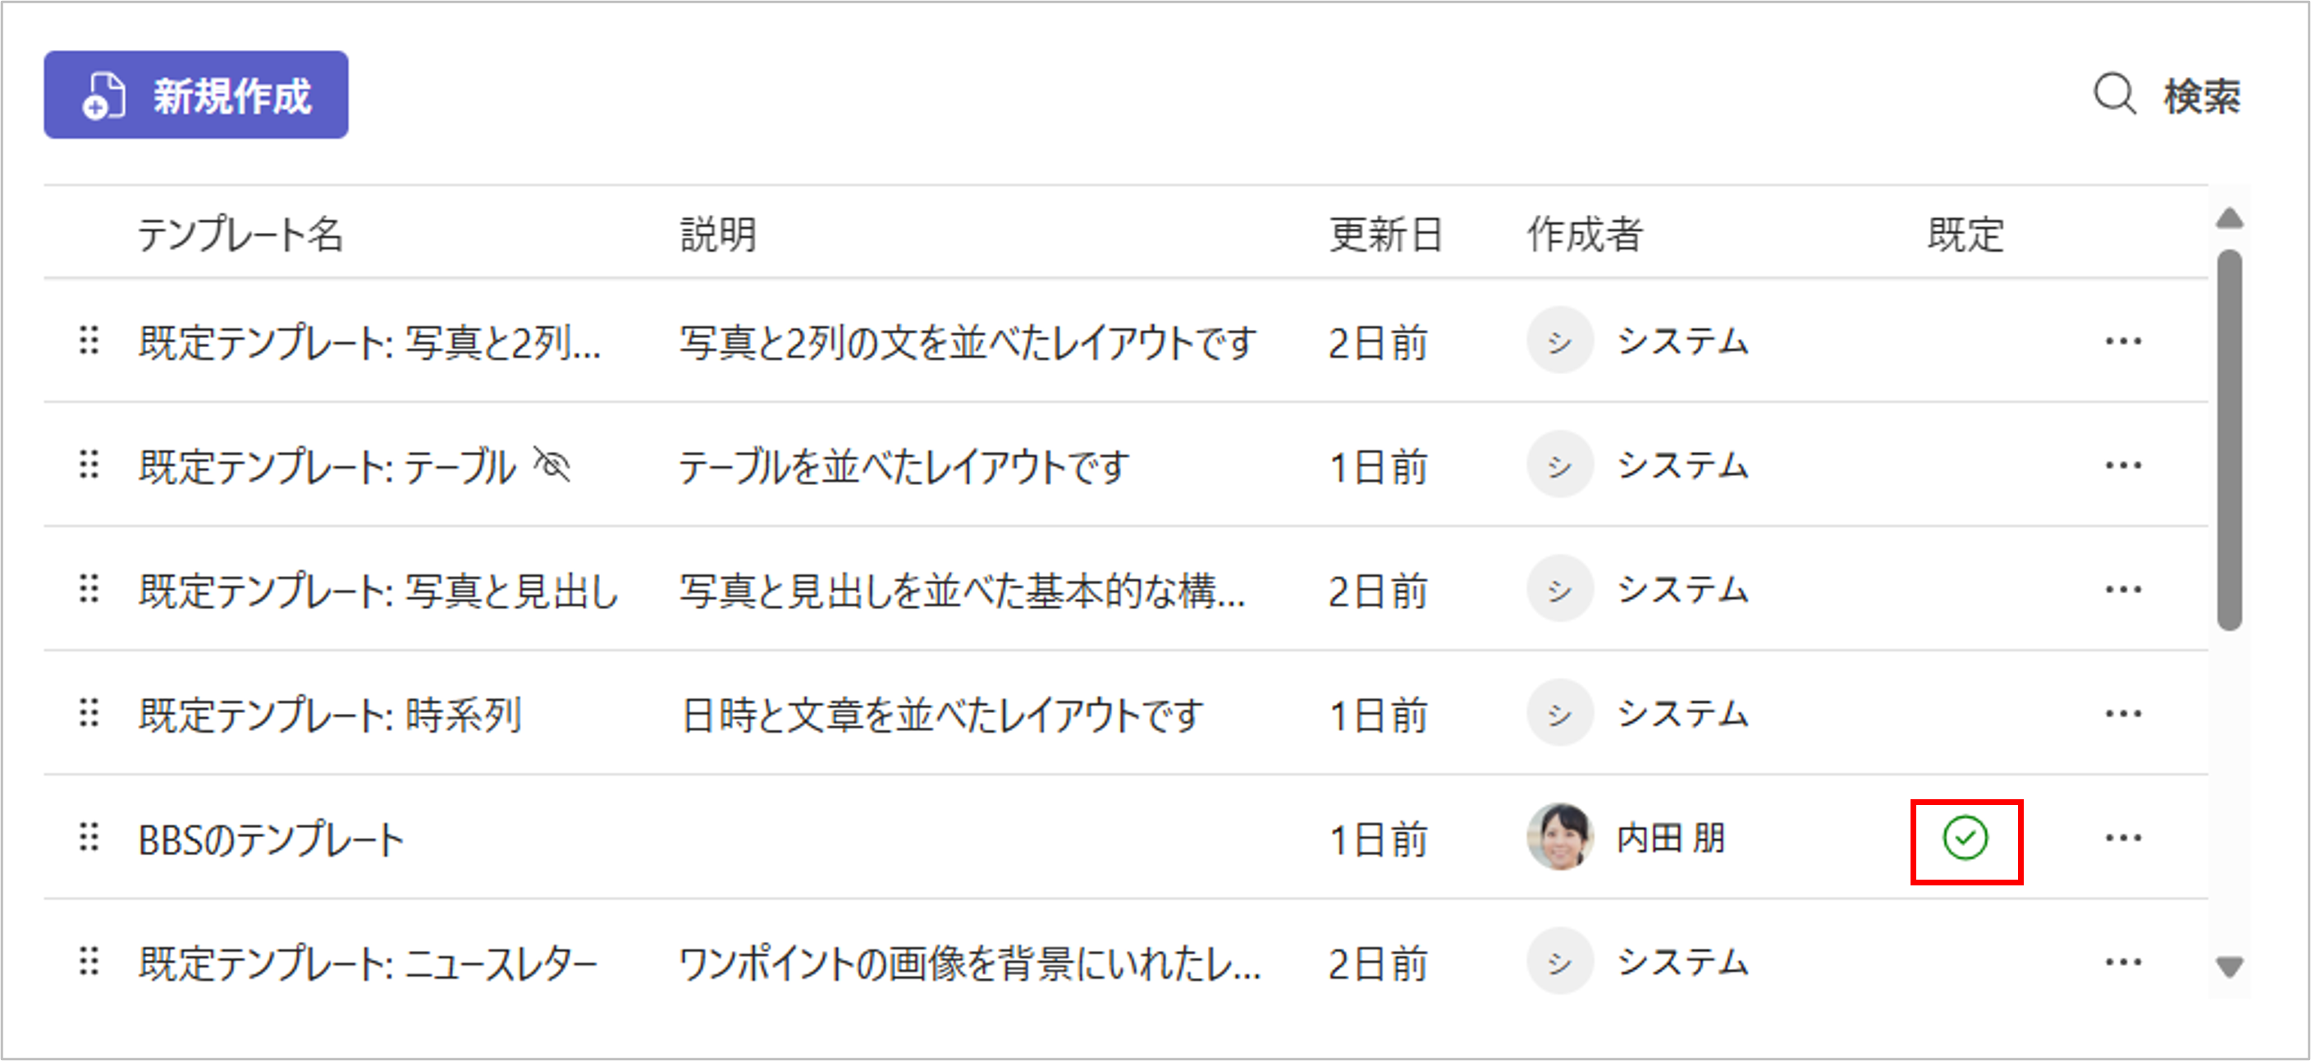Sort by 更新日 column header
This screenshot has height=1061, width=2311.
pos(1384,235)
